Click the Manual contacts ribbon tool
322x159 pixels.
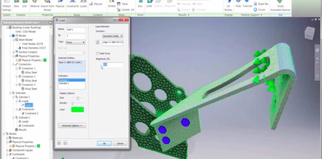(x=96, y=4)
